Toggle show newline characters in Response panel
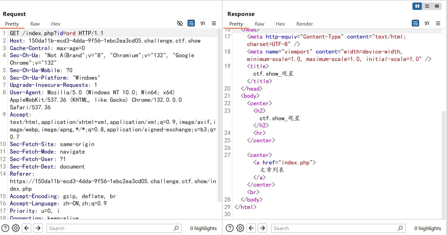 pos(427,23)
